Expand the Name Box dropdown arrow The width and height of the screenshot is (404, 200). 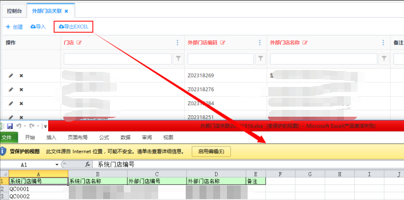[x=57, y=164]
